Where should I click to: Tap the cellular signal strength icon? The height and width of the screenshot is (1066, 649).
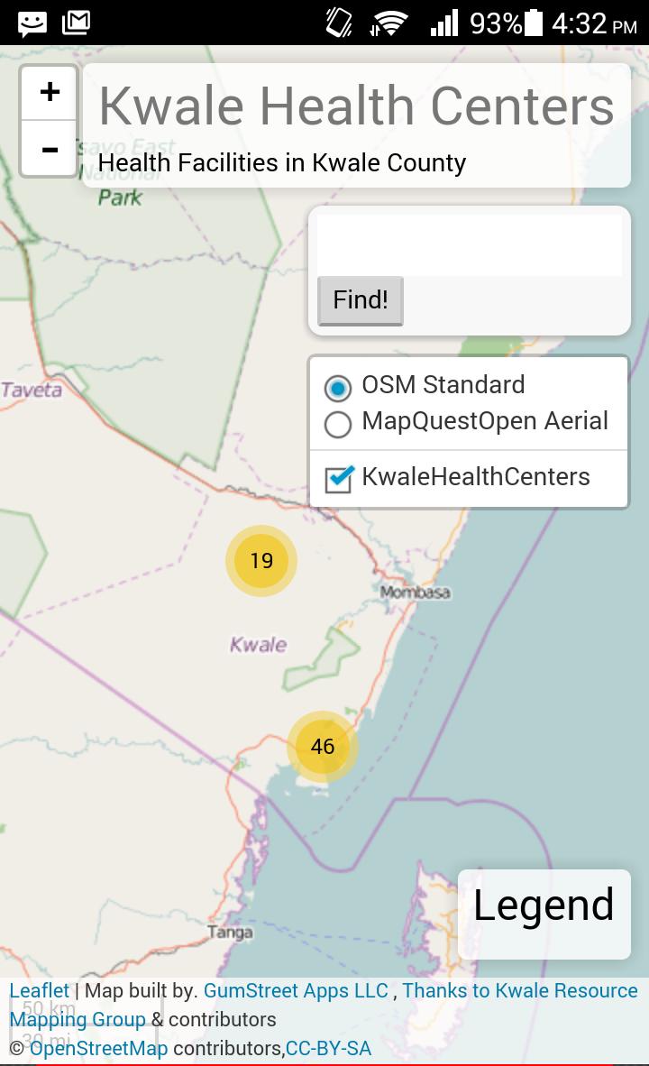point(444,23)
